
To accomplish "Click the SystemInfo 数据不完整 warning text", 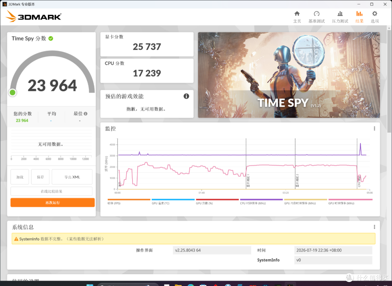I will (x=61, y=239).
